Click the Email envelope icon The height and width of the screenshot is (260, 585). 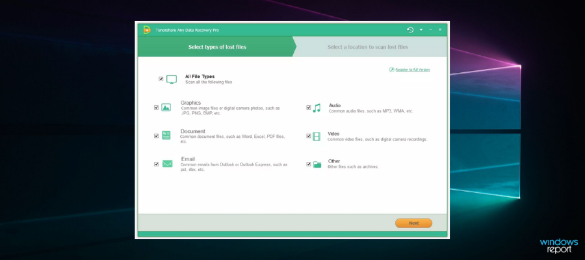(167, 164)
